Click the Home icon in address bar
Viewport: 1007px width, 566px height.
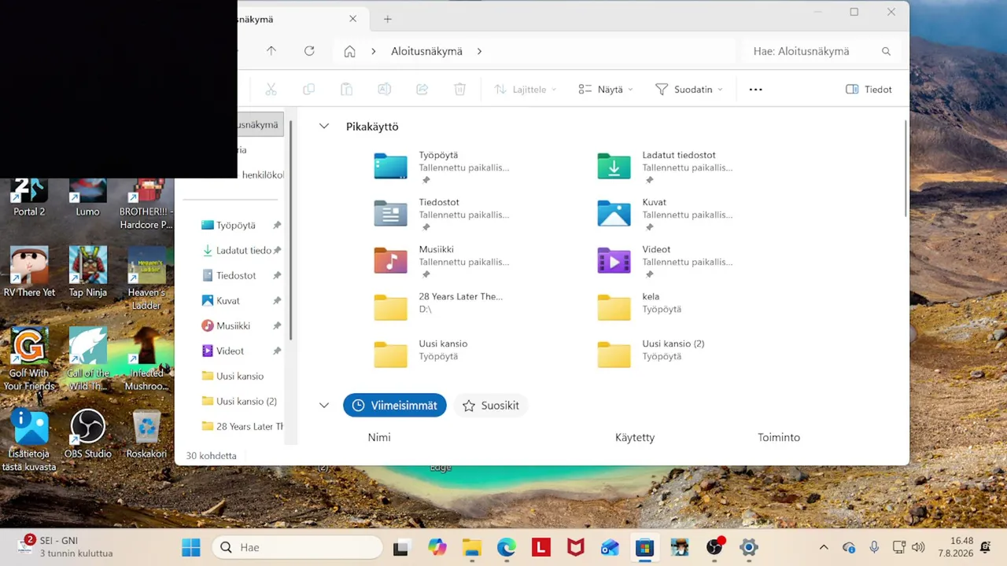coord(350,51)
